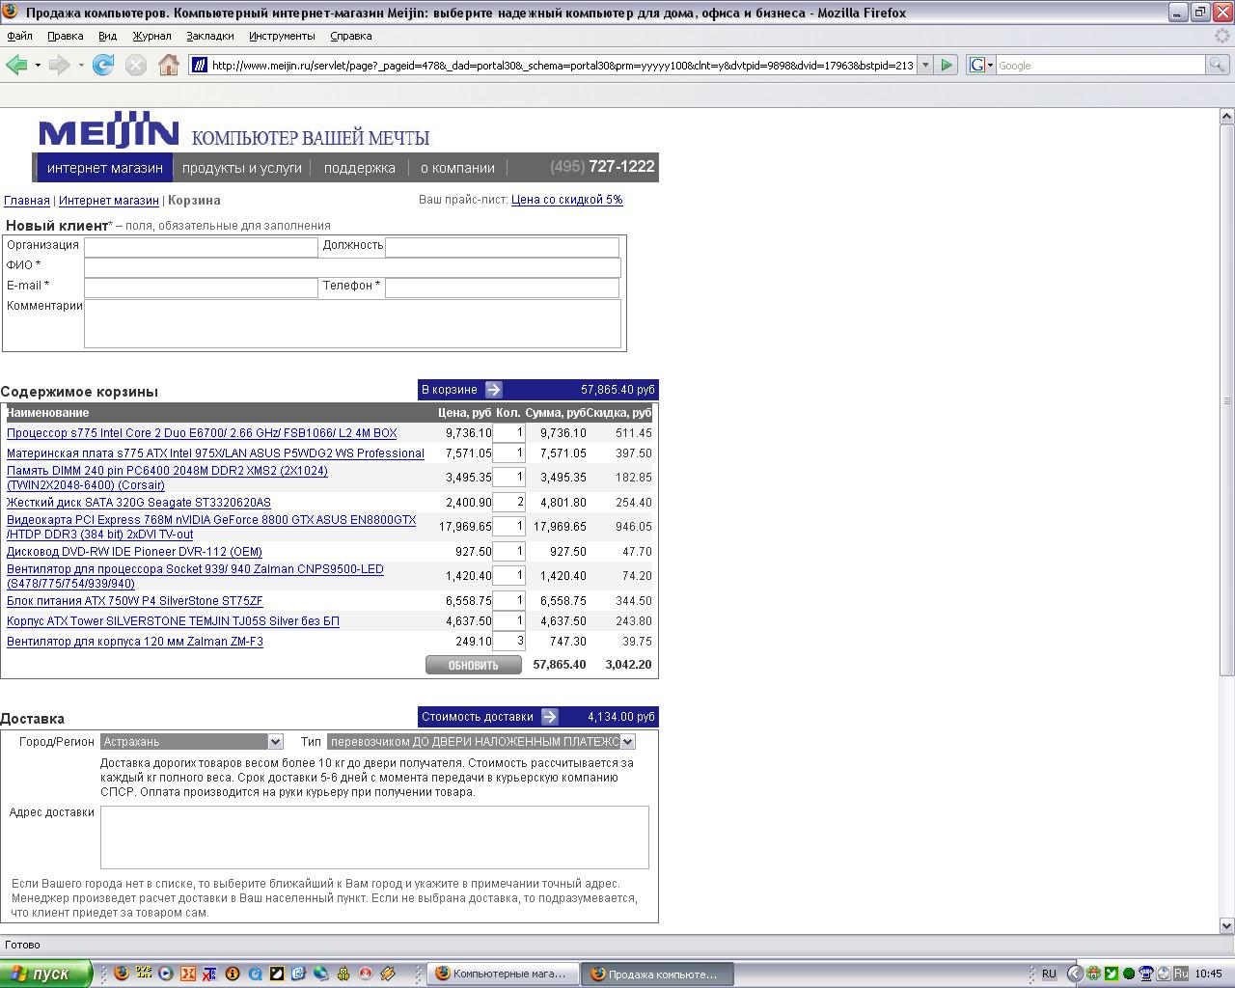Image resolution: width=1235 pixels, height=988 pixels.
Task: Click the Телефон input field
Action: (x=502, y=288)
